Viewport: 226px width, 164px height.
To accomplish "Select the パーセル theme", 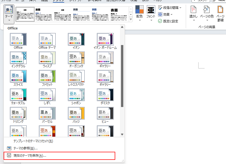I will pos(47,113).
